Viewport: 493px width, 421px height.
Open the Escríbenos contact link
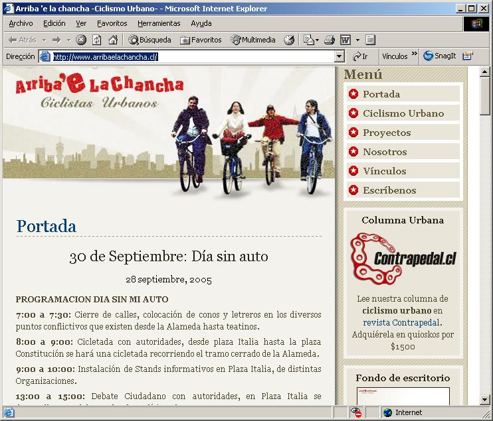(403, 190)
